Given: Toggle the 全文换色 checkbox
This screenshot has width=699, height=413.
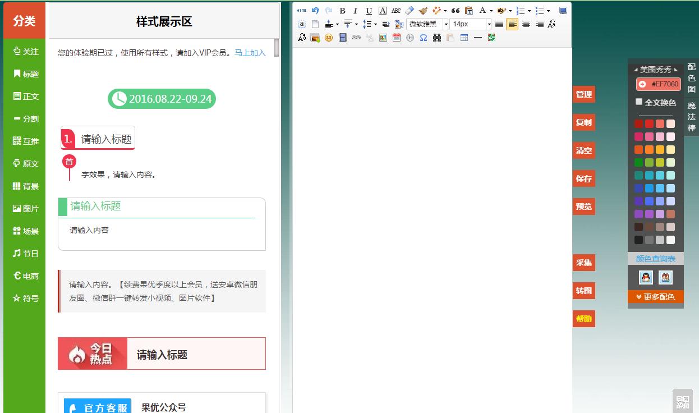Looking at the screenshot, I should tap(638, 103).
